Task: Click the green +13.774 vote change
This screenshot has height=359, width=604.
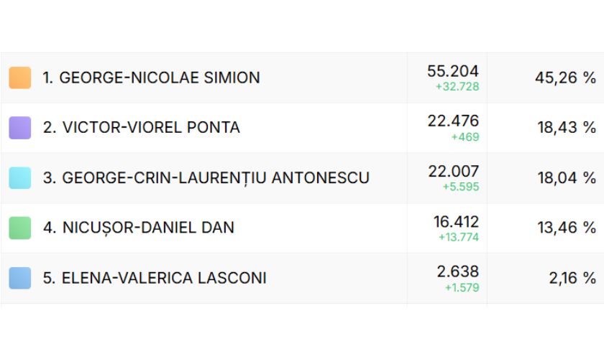Action: 458,237
